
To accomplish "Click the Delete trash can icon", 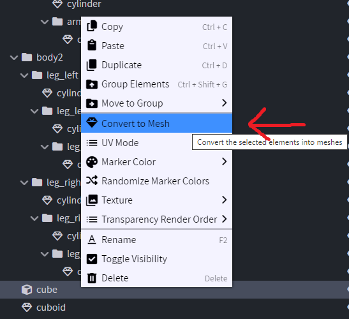I will pyautogui.click(x=92, y=278).
